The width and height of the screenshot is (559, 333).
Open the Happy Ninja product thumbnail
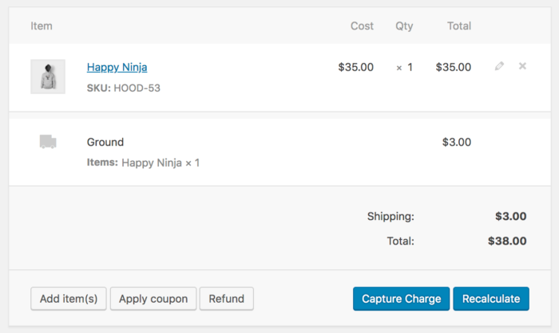tap(48, 76)
